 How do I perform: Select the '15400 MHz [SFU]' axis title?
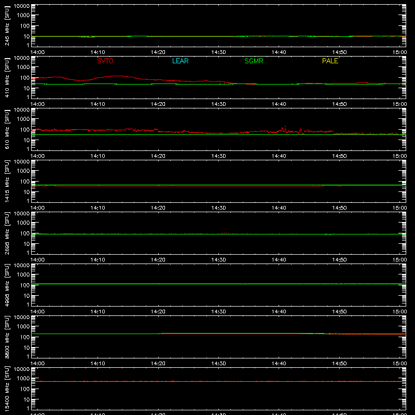pos(7,389)
